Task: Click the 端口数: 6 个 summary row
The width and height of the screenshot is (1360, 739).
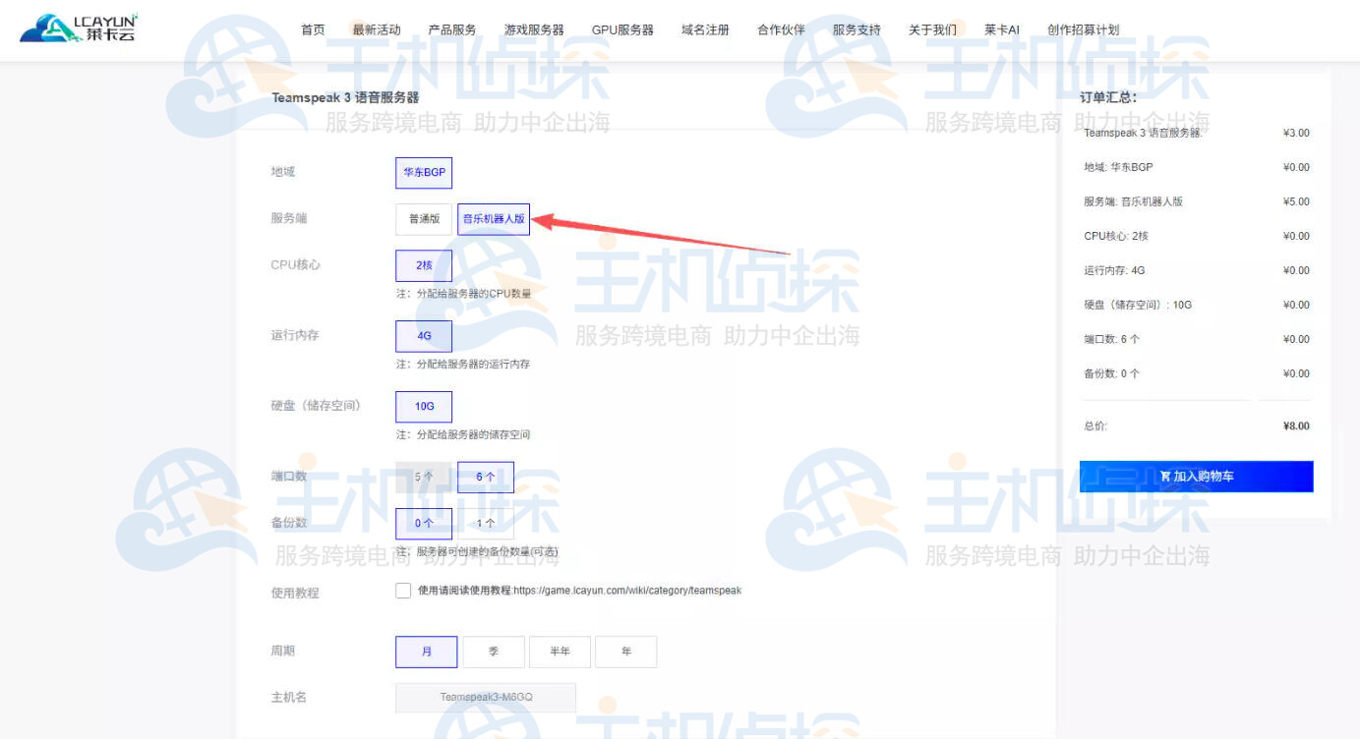Action: pyautogui.click(x=1197, y=339)
